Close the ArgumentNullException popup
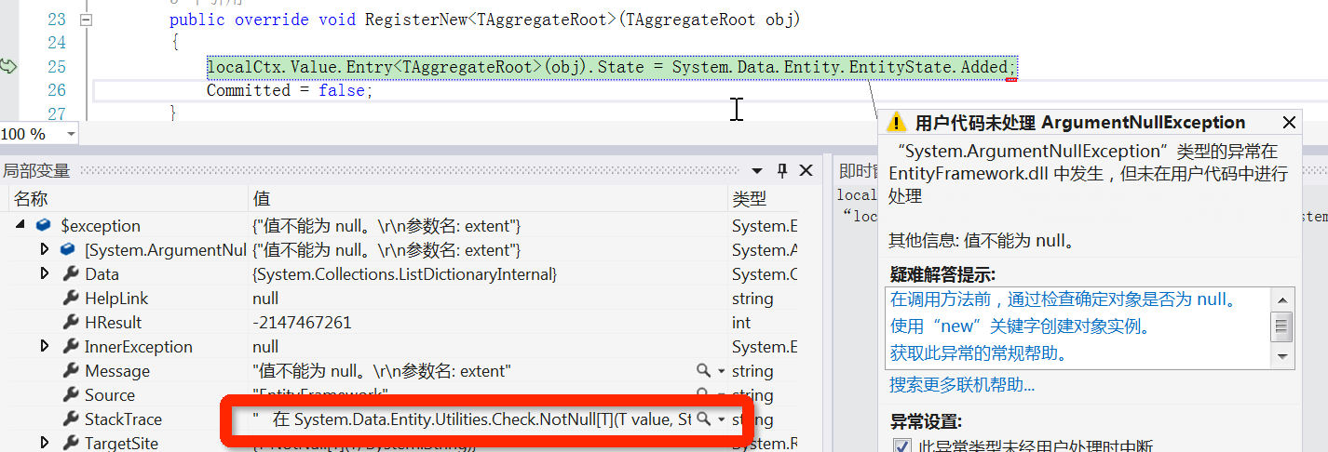This screenshot has height=452, width=1328. pos(1289,123)
